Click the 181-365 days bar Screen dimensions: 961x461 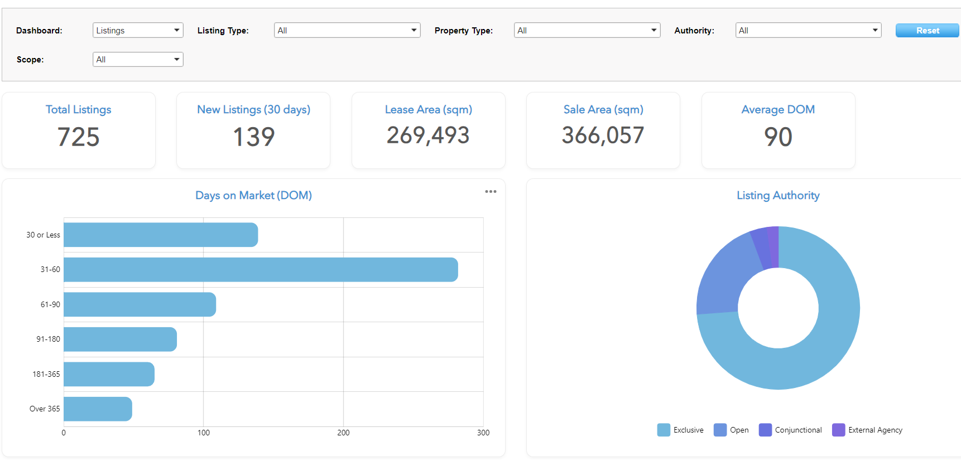pos(109,374)
